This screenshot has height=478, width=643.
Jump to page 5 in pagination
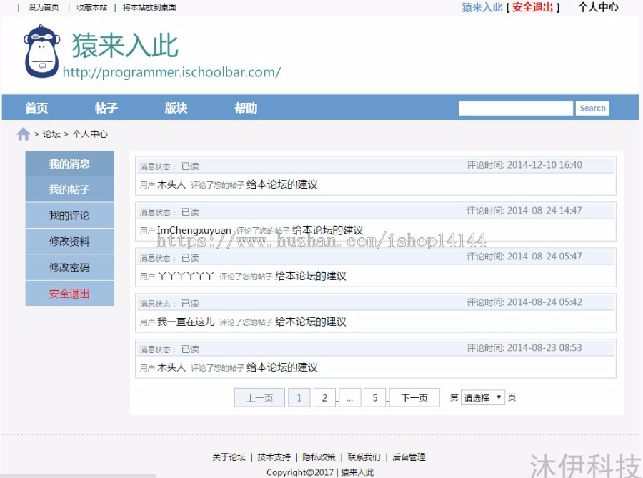click(374, 397)
